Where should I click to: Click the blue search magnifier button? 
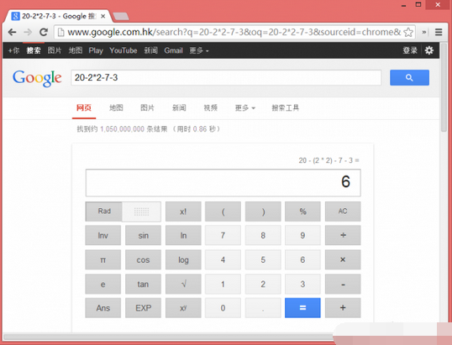coord(409,77)
